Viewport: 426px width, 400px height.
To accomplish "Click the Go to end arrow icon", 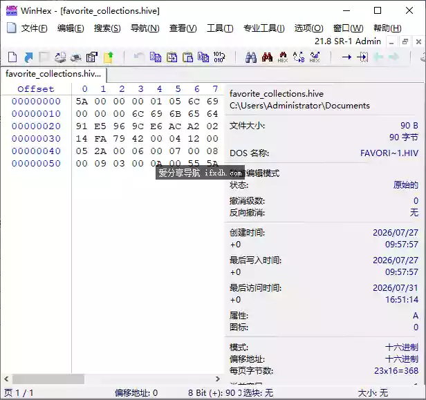I will [x=362, y=57].
